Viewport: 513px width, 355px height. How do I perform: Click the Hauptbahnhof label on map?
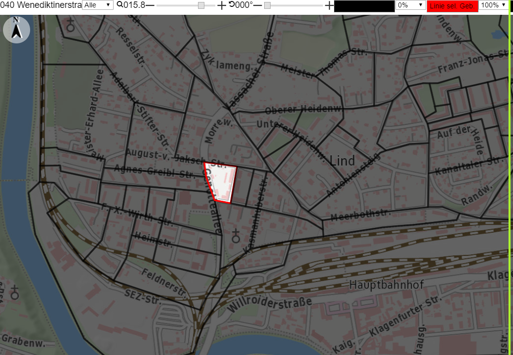[387, 284]
